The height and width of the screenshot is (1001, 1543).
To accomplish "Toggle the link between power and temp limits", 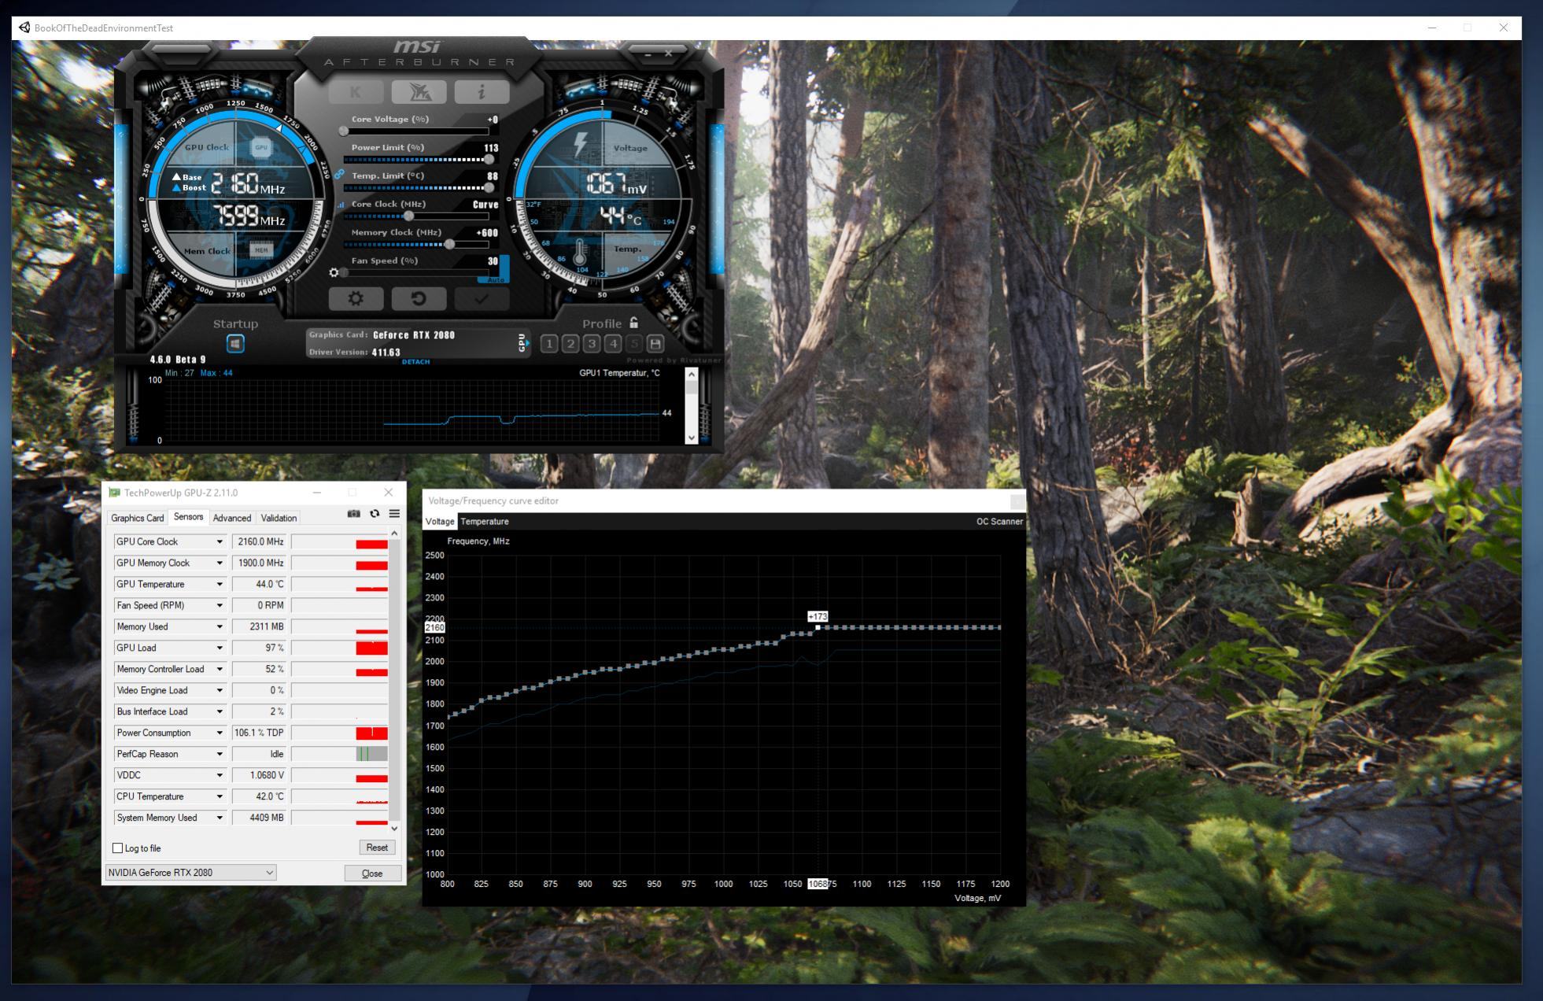I will tap(339, 174).
